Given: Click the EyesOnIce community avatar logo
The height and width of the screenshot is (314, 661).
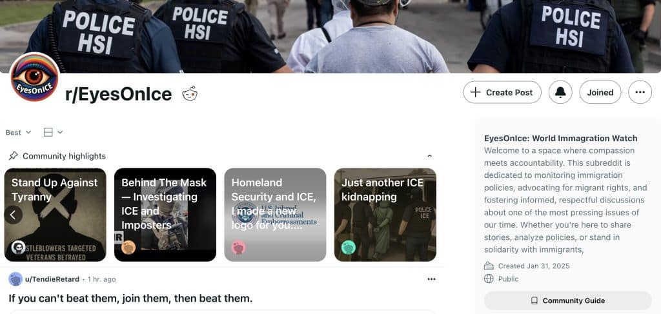Looking at the screenshot, I should 34,77.
